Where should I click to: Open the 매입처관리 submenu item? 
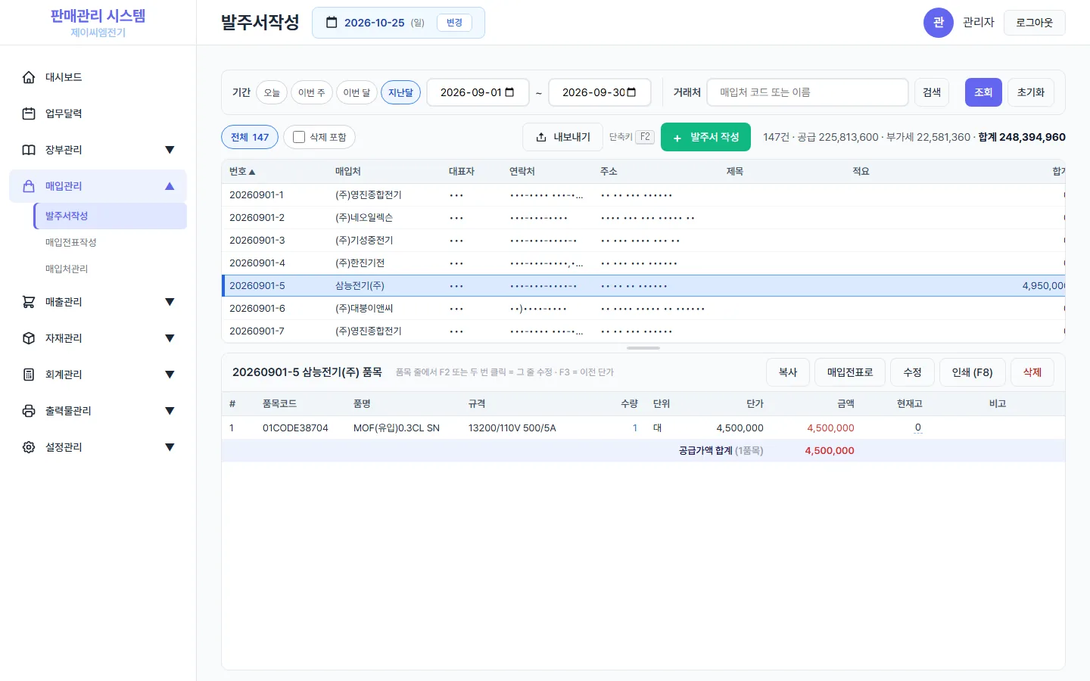pos(111,269)
